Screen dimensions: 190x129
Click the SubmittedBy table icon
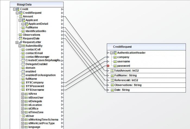[24, 46]
